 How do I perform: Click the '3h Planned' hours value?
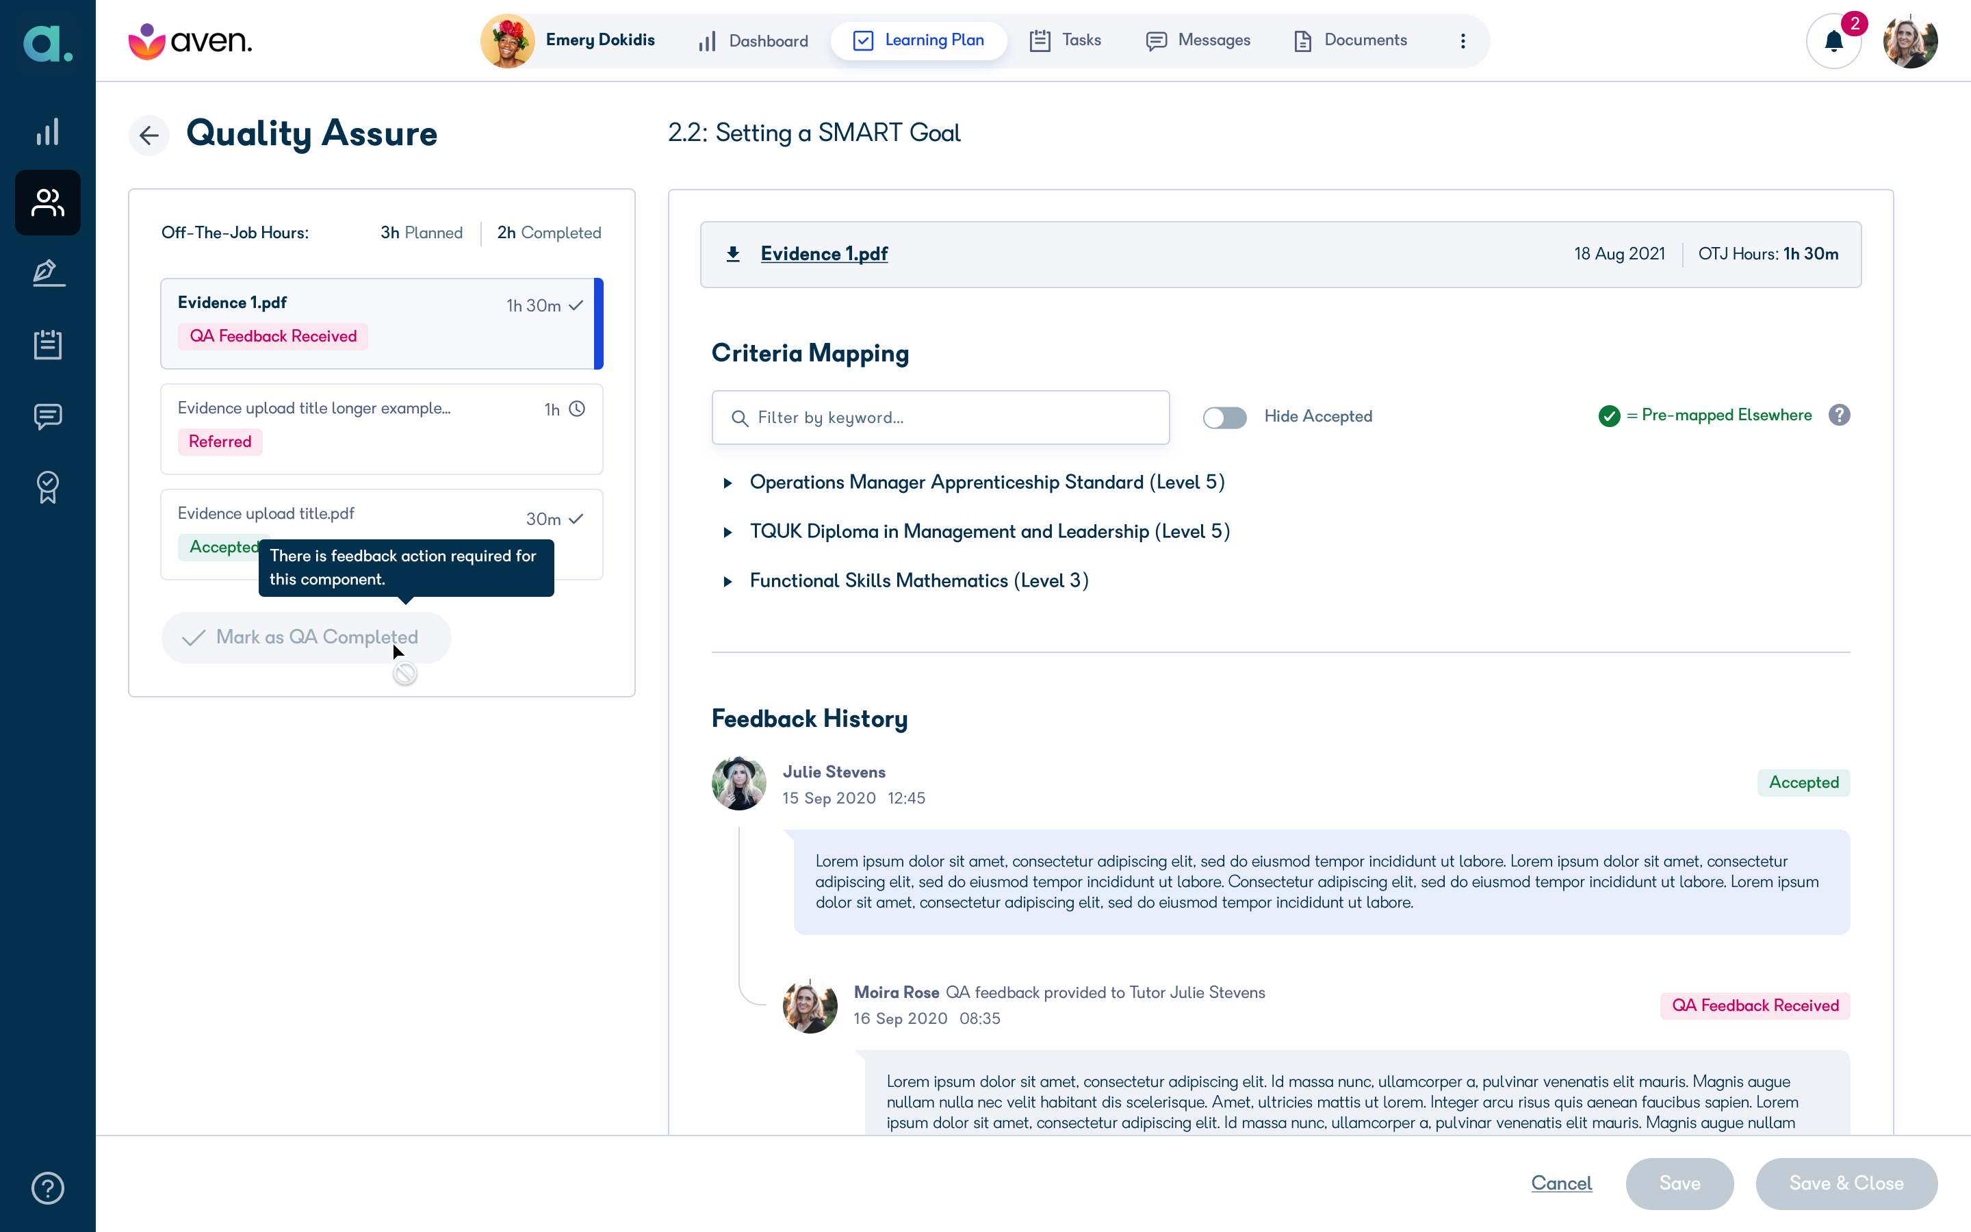[421, 233]
